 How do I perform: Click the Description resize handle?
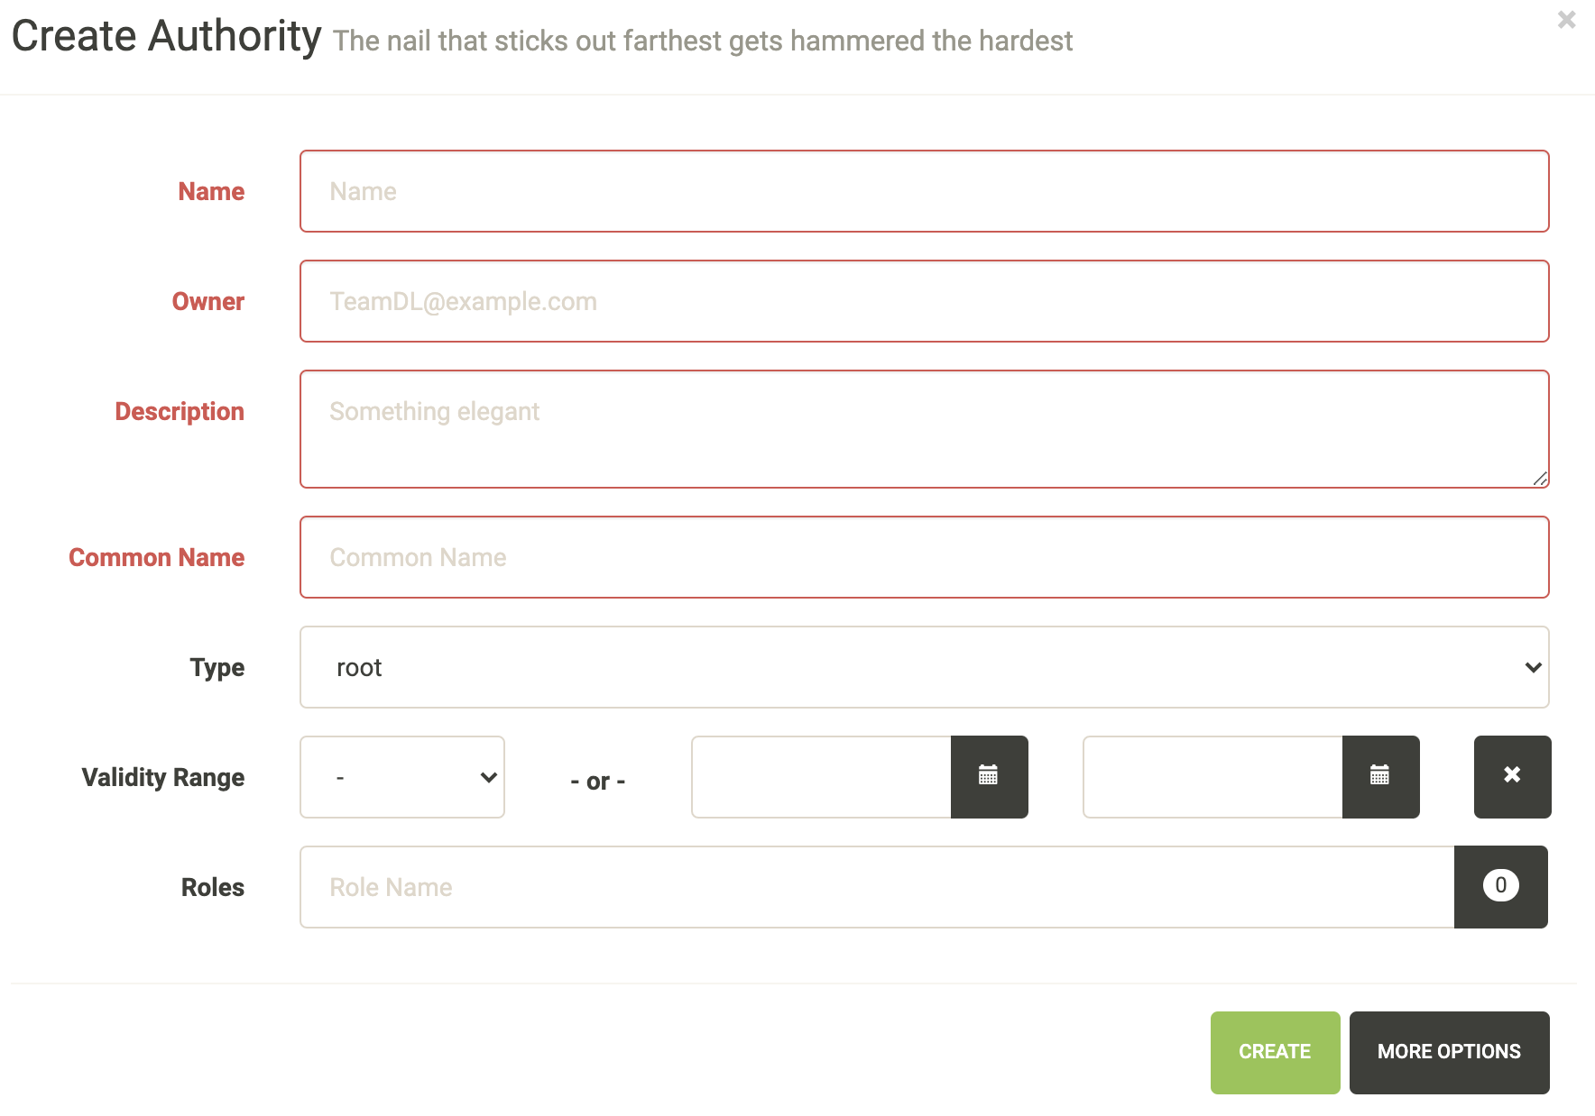pos(1540,480)
